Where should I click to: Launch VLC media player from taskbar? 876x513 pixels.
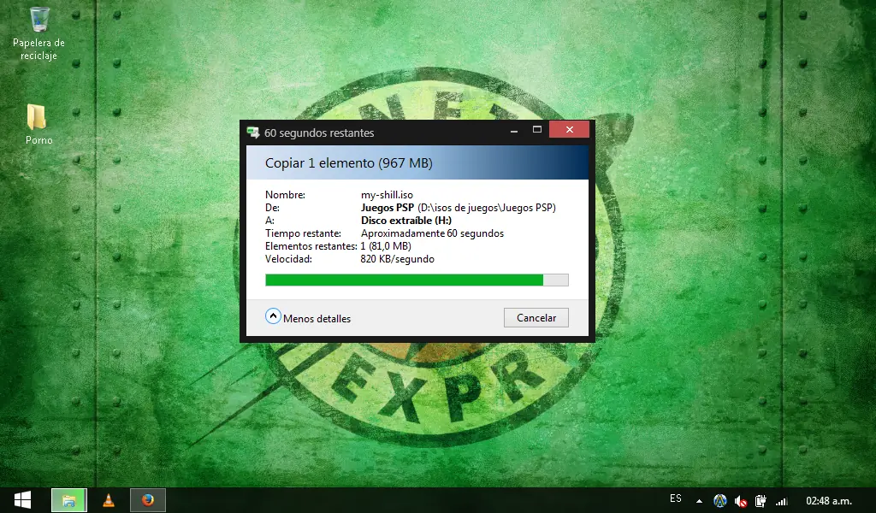(x=109, y=500)
